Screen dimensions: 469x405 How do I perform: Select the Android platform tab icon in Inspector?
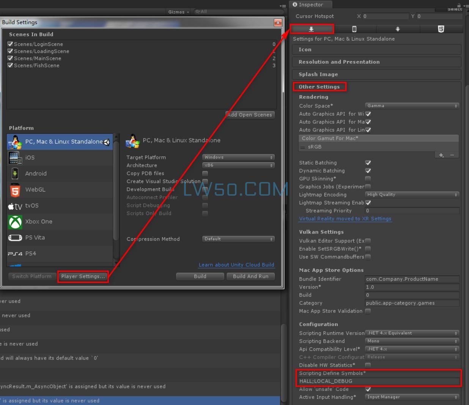point(398,29)
